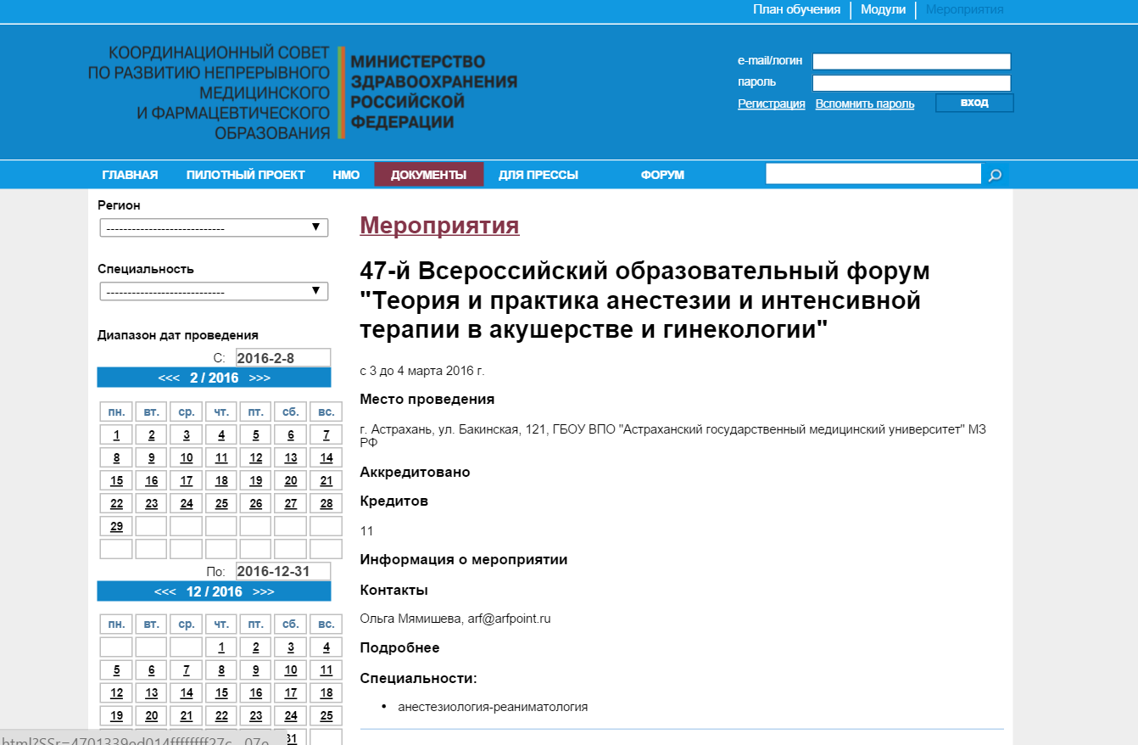Click the search magnifier icon

(995, 176)
